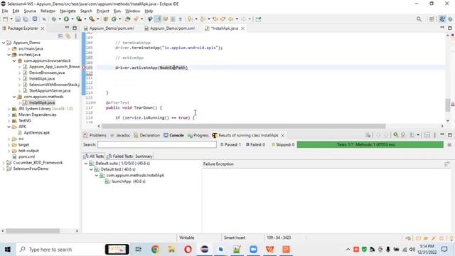Click the Package Explorer horizontal scrollbar
Viewport: 455px width, 256px height.
[x=33, y=230]
